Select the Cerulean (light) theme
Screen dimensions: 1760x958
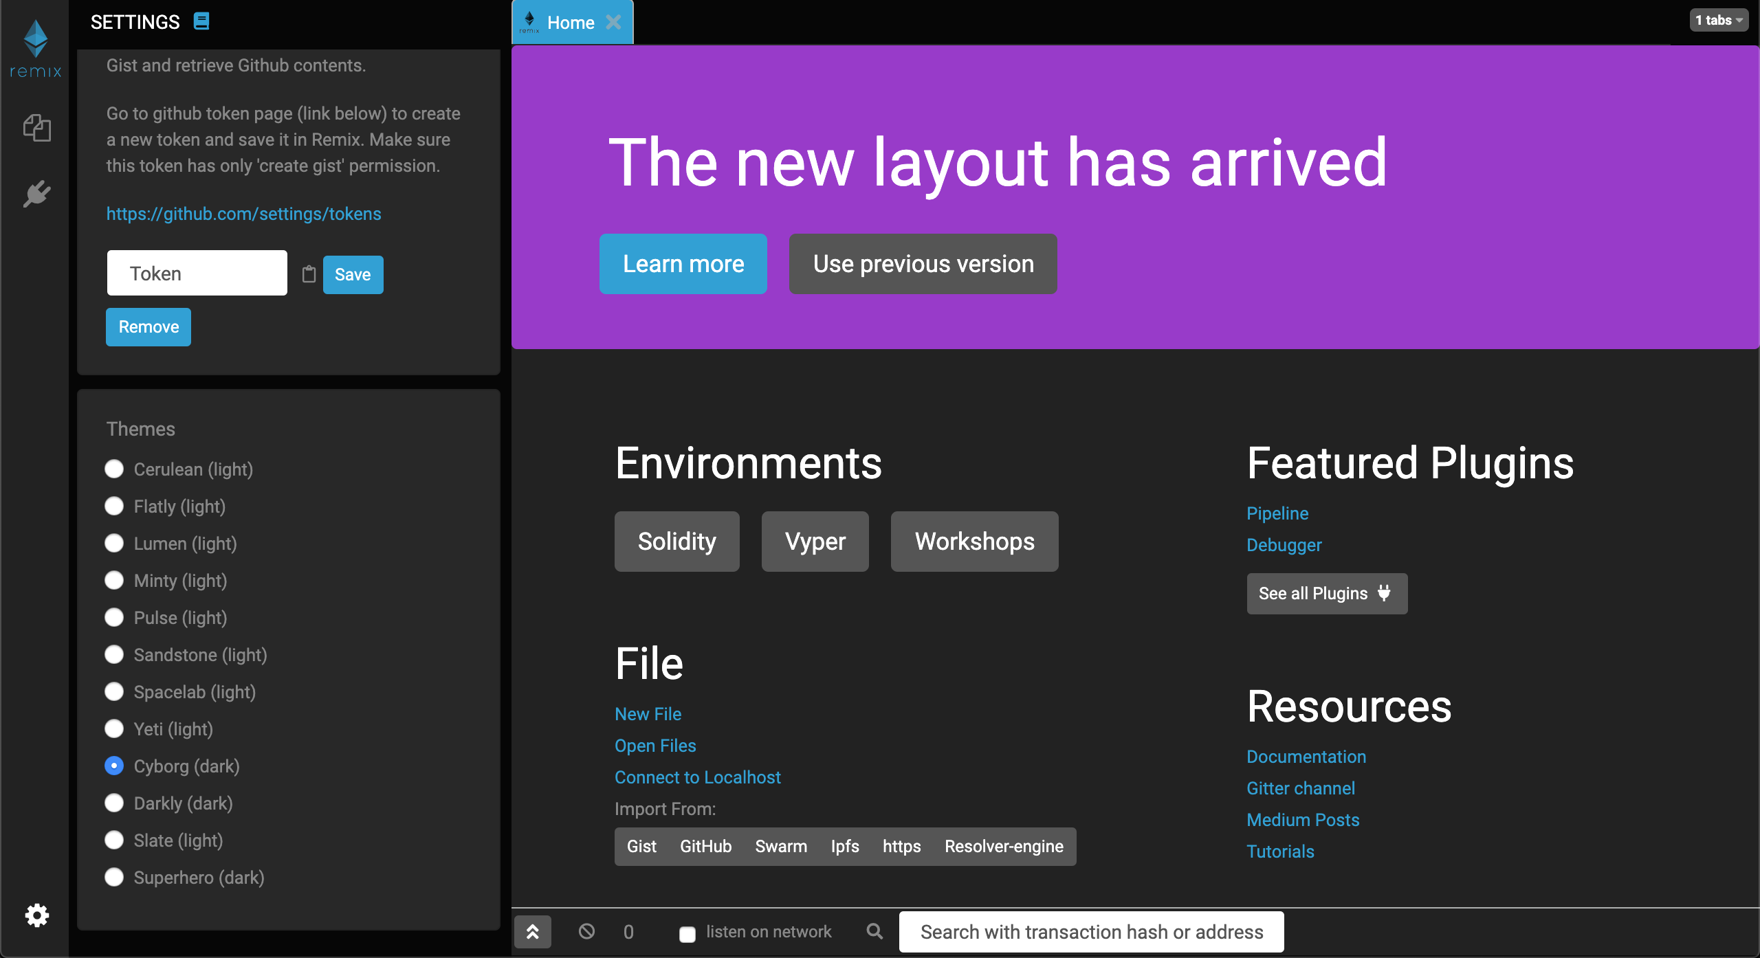[114, 469]
